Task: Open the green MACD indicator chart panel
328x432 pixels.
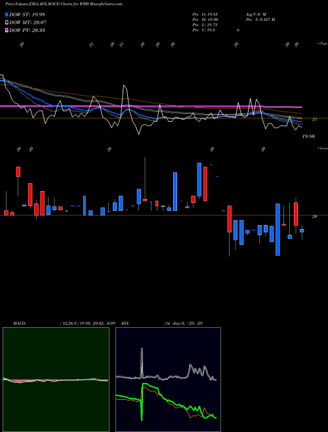Action: pyautogui.click(x=56, y=380)
